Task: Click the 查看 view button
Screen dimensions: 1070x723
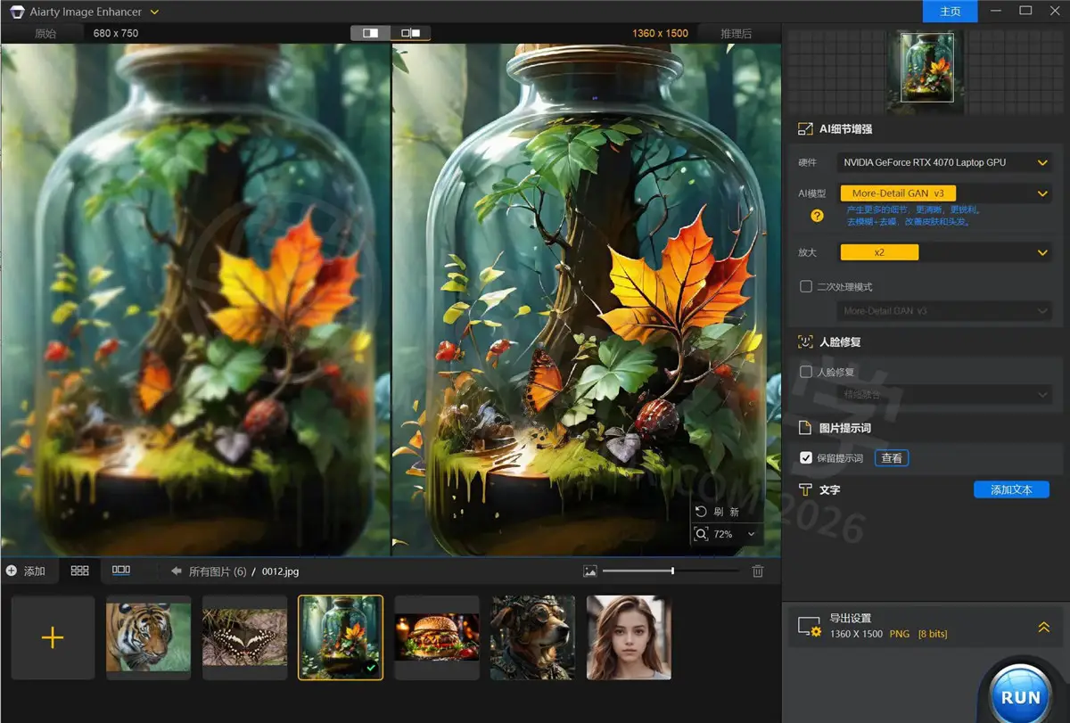Action: click(892, 458)
